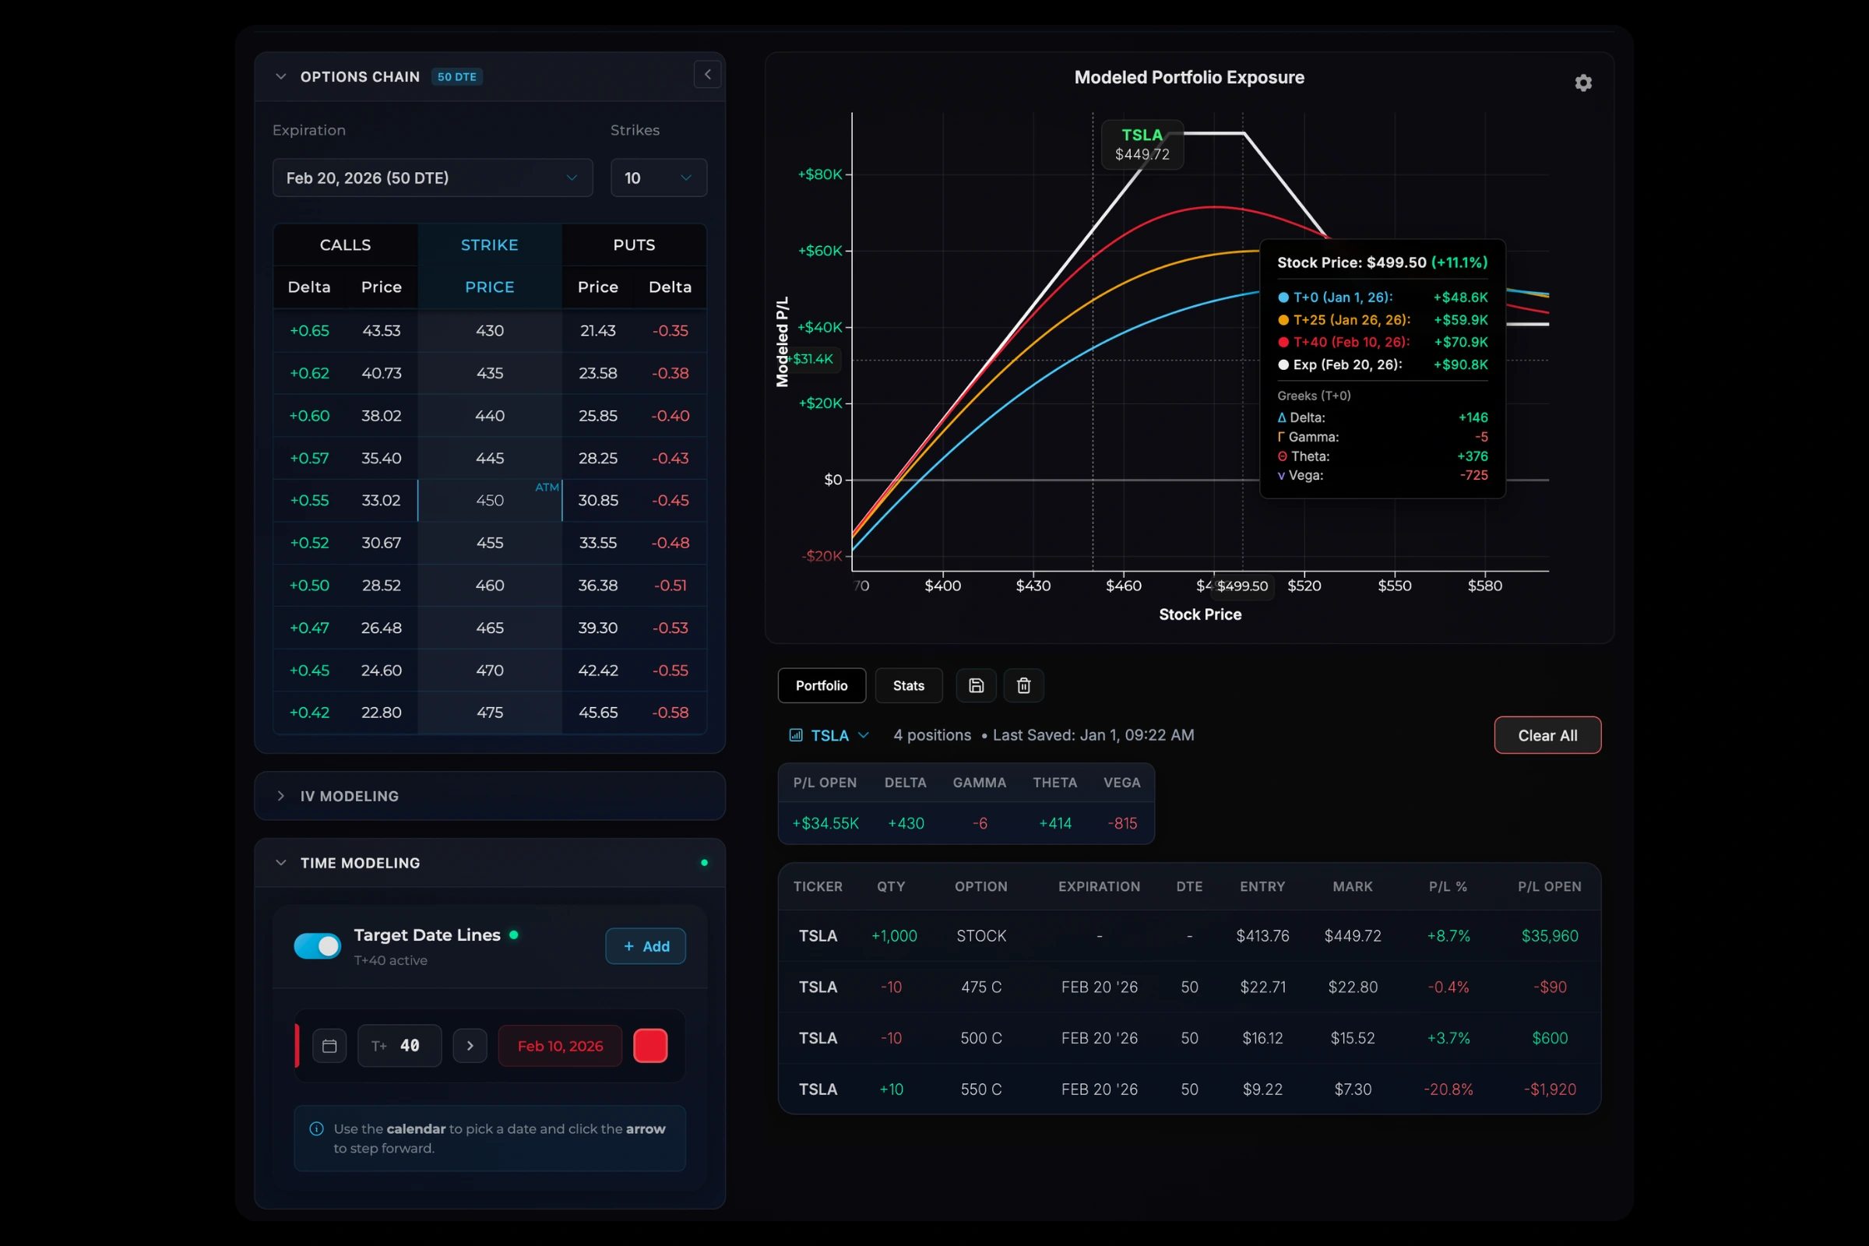Click the red stop indicator beside Feb 10, 2026
This screenshot has height=1246, width=1869.
pos(650,1046)
